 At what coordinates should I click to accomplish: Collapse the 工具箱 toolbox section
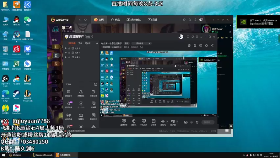[x=96, y=84]
